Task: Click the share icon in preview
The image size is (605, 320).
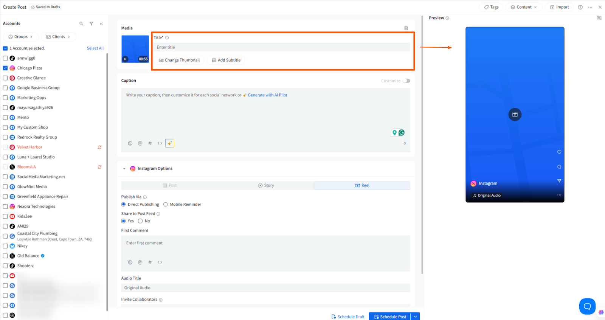Action: click(559, 181)
